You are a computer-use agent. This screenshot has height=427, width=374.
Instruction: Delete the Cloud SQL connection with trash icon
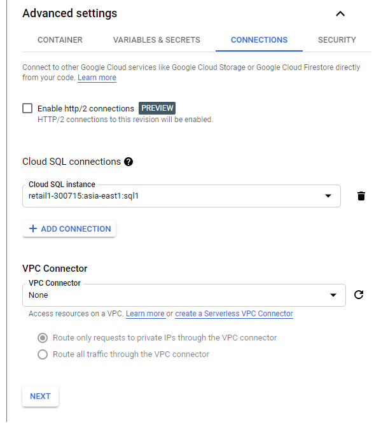coord(361,196)
